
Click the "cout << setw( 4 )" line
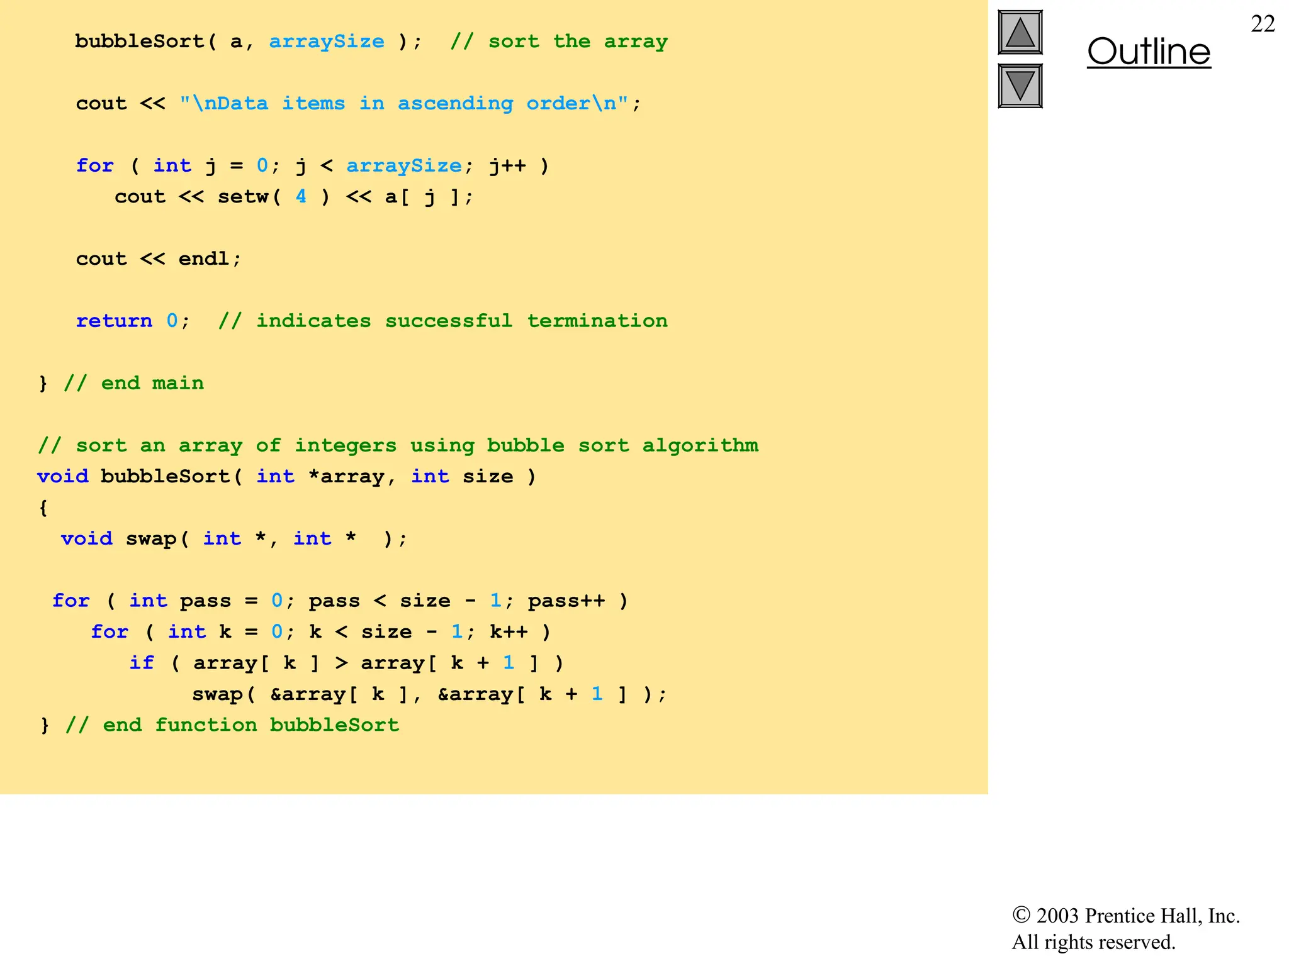pos(293,197)
